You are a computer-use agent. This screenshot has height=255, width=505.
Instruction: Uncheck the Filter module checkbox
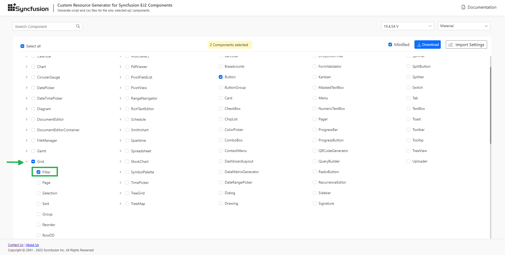click(x=38, y=172)
